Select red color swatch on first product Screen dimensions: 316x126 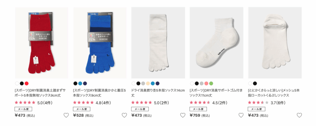point(27,83)
